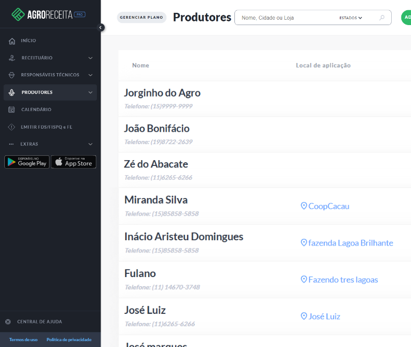Click the Central de Ajuda icon
Viewport: 411px width, 347px height.
[8, 322]
